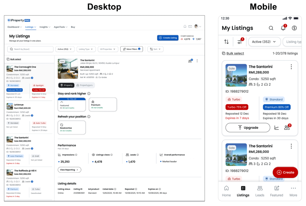The height and width of the screenshot is (206, 306).
Task: Expand the desktop Sort dropdown
Action: [155, 49]
